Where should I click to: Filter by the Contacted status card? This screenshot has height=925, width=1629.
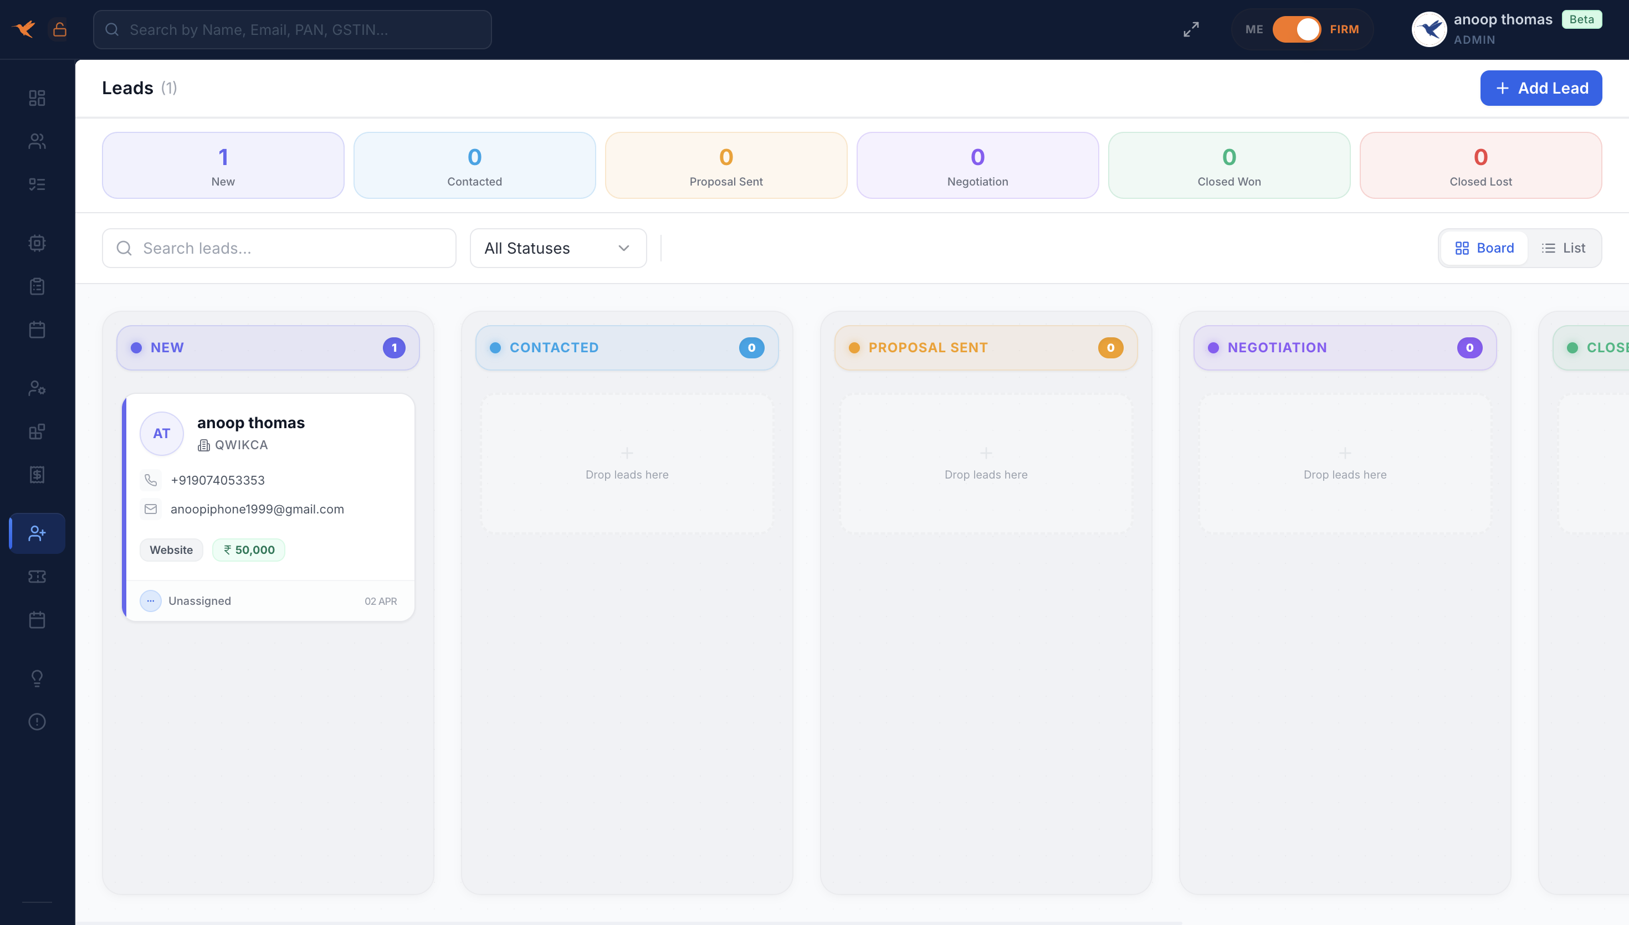point(475,166)
